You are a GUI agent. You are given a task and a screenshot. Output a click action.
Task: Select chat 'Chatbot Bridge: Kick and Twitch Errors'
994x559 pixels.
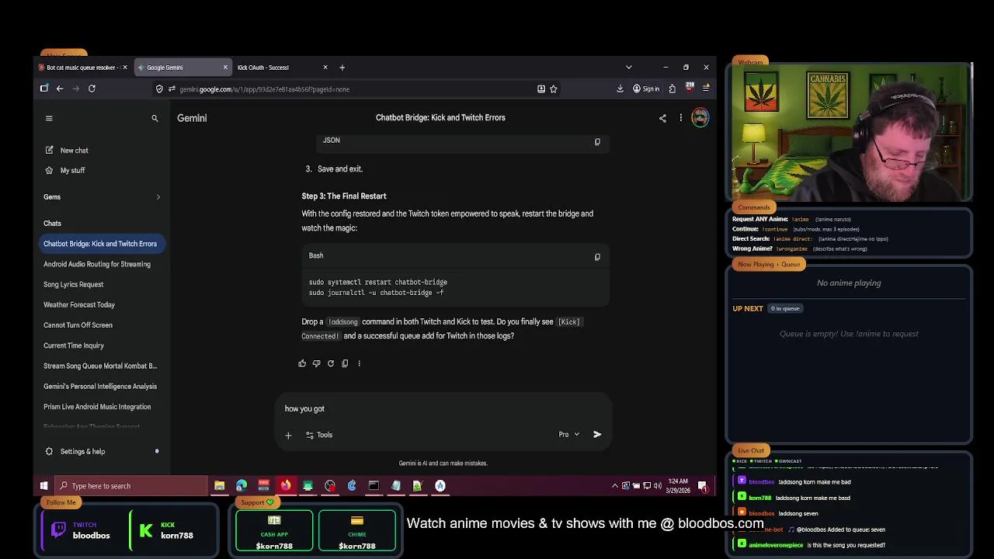click(x=100, y=244)
